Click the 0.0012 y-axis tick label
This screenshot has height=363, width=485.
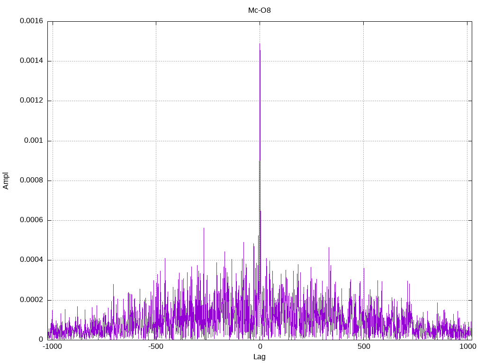point(31,101)
